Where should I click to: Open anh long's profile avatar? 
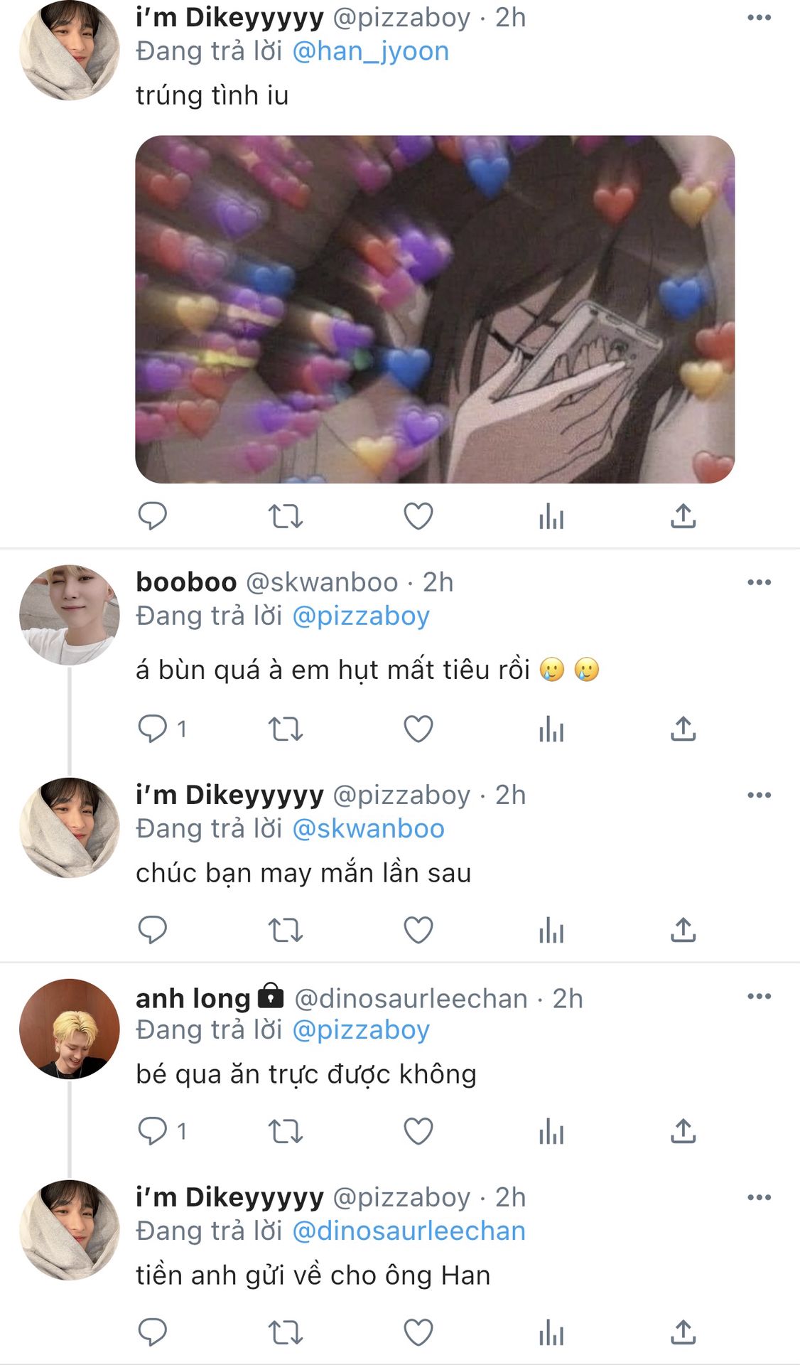[x=69, y=1029]
